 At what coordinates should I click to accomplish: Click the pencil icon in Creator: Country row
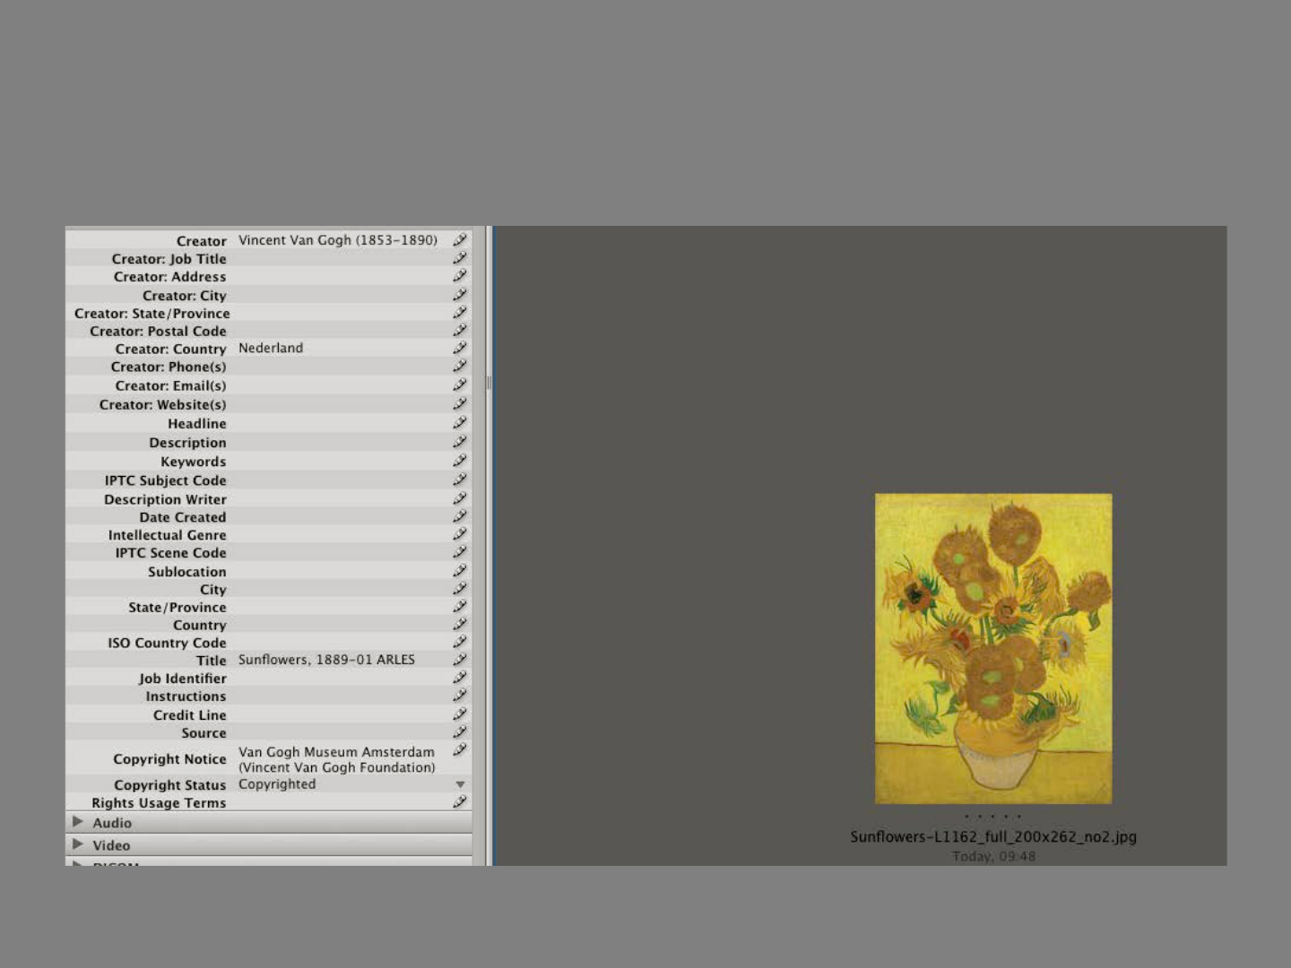click(x=460, y=348)
